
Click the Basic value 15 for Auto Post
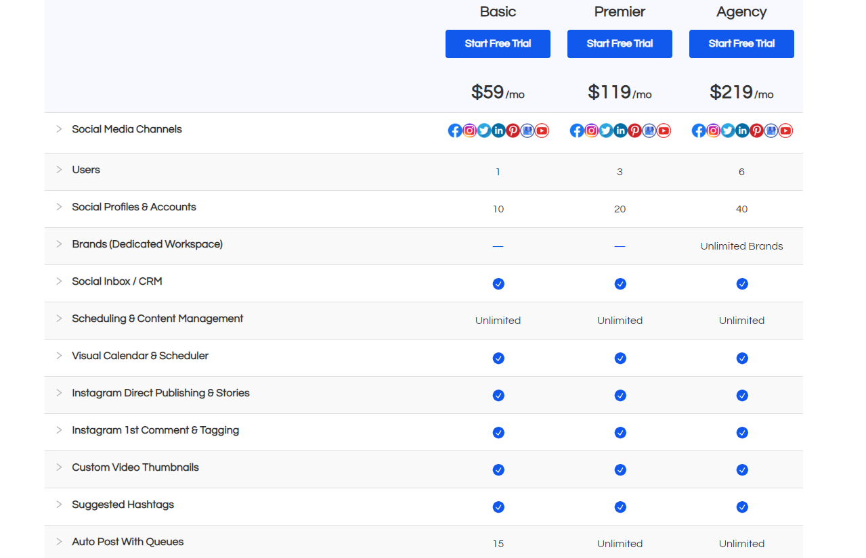point(498,544)
